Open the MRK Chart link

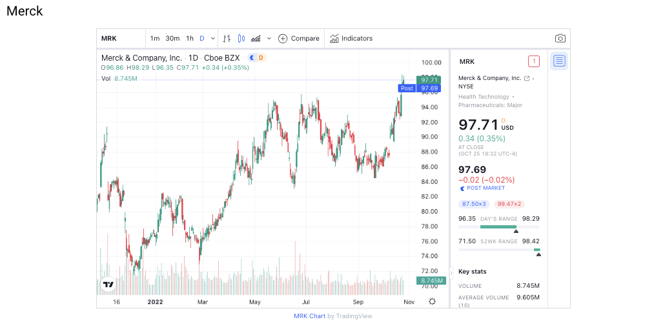pyautogui.click(x=309, y=316)
